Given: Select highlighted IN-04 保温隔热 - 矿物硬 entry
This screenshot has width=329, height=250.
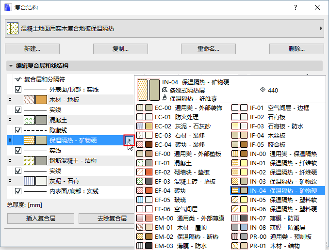Looking at the screenshot, I should [278, 191].
